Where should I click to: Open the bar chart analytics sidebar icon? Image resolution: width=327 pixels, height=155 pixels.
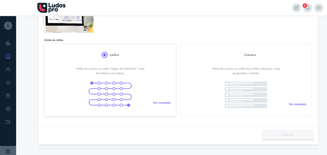tap(8, 43)
